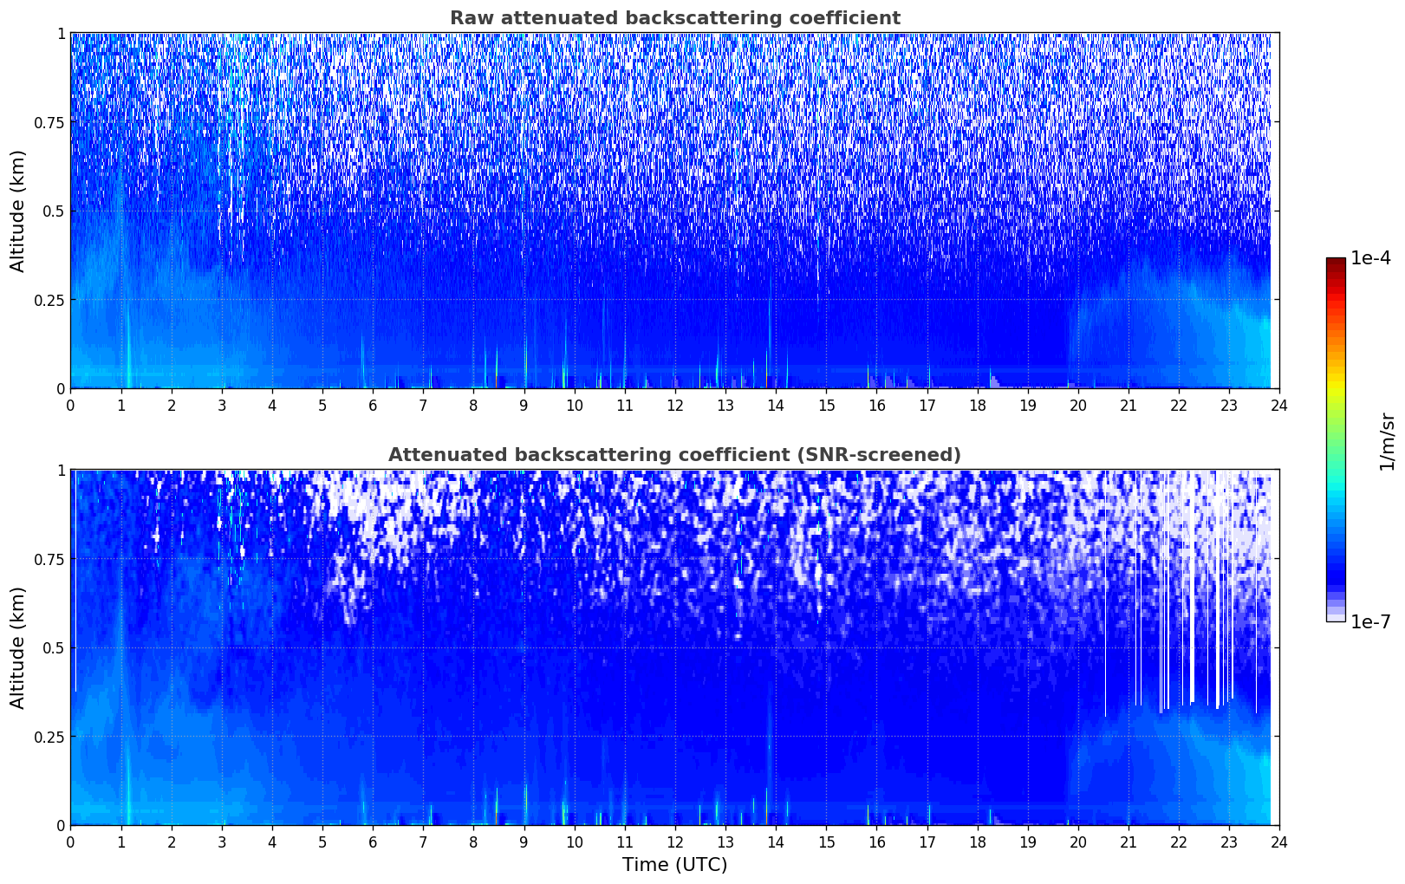Click hour tick '12' under SNR-screened plot
1405x884 pixels.
[674, 842]
